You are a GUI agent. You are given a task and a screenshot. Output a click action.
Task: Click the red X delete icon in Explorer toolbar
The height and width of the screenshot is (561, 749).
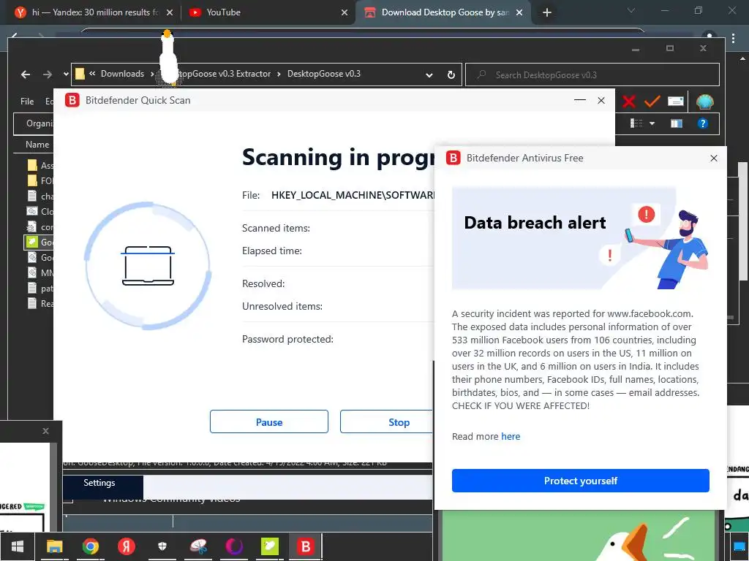pyautogui.click(x=628, y=101)
